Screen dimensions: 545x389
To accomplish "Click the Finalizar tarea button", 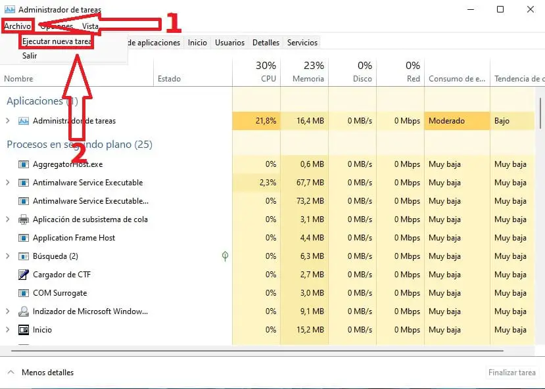I will pos(511,373).
